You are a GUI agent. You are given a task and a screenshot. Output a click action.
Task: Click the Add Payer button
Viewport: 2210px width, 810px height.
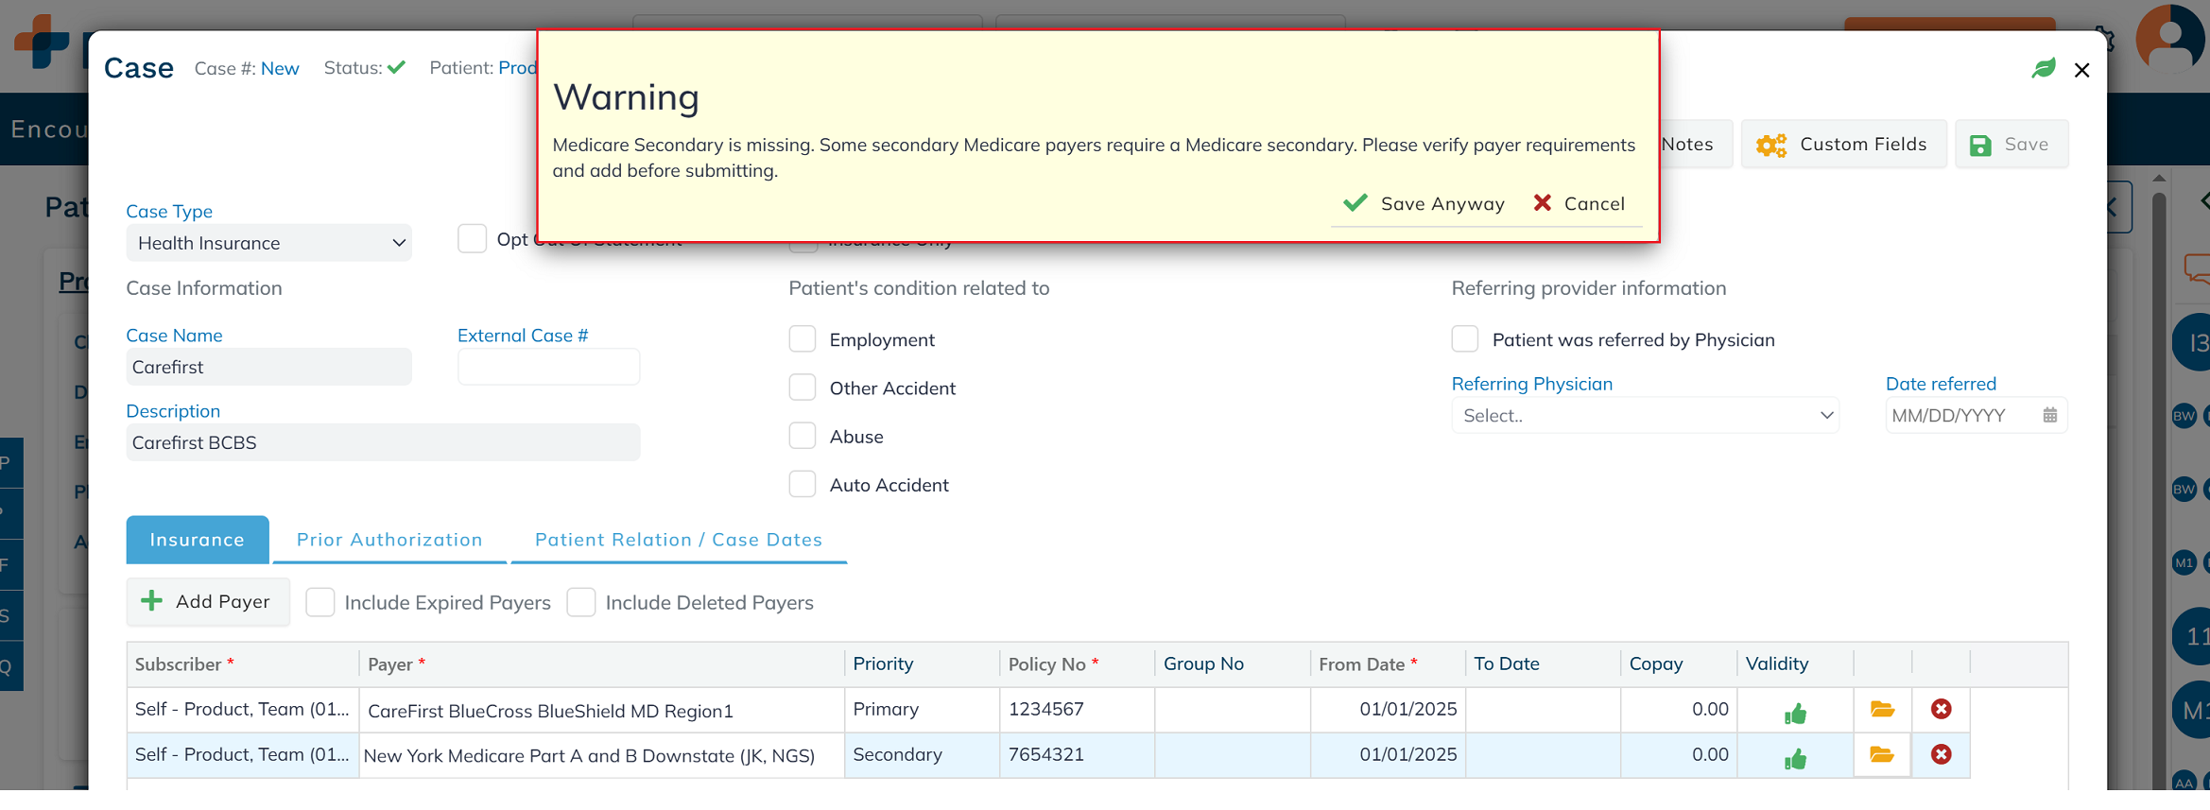pos(207,602)
